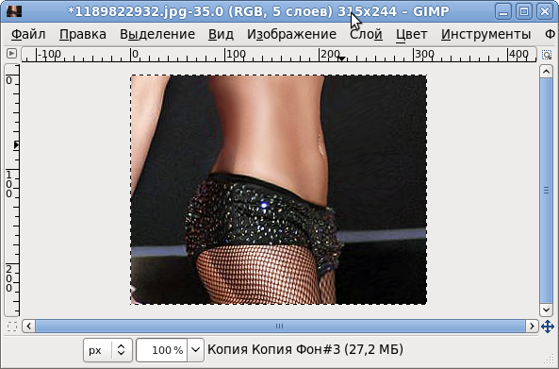559x369 pixels.
Task: Click the horizontal scrollbar left arrow
Action: click(29, 327)
